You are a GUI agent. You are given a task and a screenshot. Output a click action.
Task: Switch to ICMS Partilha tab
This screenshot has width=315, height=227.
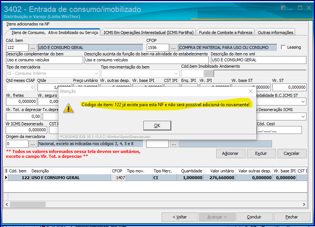tap(149, 33)
